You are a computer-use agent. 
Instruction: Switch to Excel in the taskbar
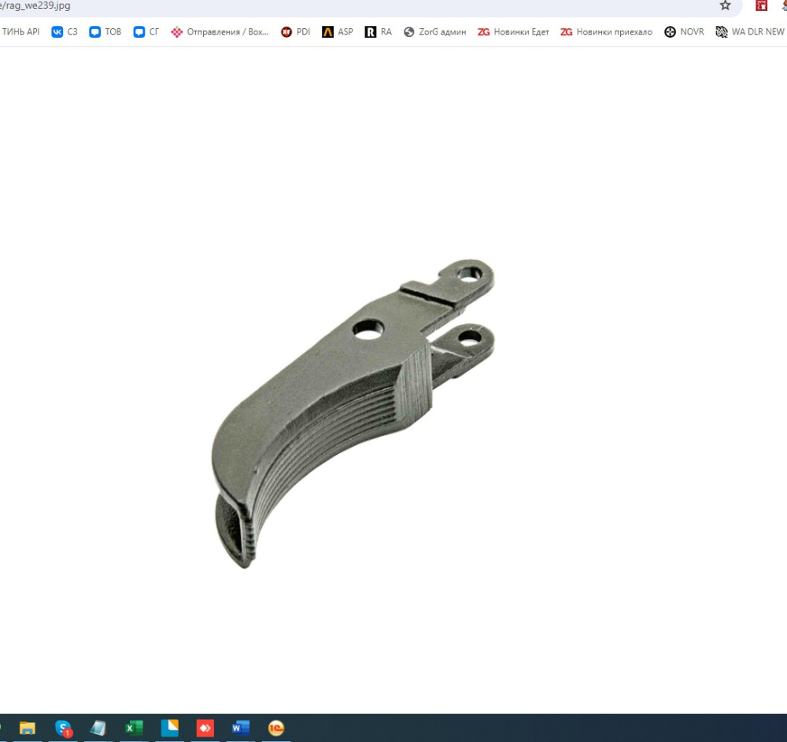(x=134, y=728)
